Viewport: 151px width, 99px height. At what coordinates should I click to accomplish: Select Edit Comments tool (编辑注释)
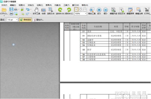(139, 11)
